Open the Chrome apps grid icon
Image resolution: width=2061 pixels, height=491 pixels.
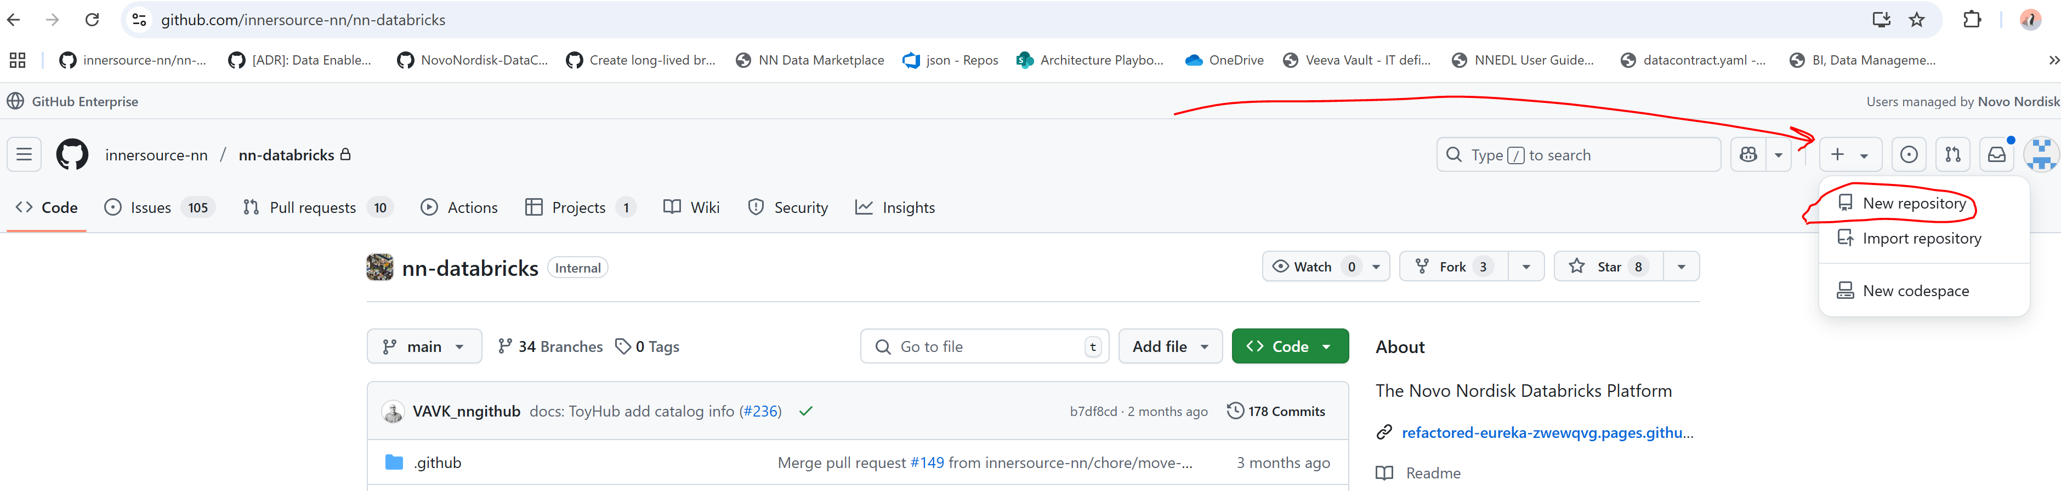(x=18, y=60)
